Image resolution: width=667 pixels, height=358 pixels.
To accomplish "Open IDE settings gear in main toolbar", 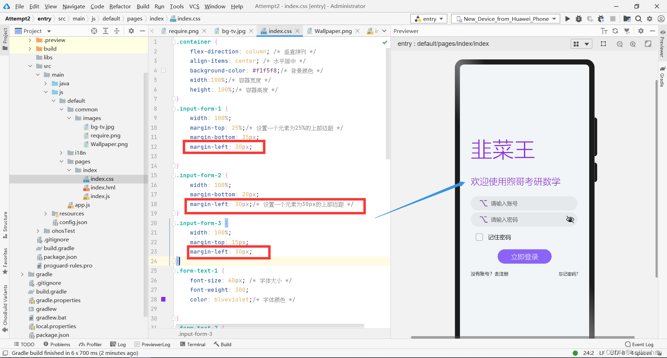I will click(650, 19).
